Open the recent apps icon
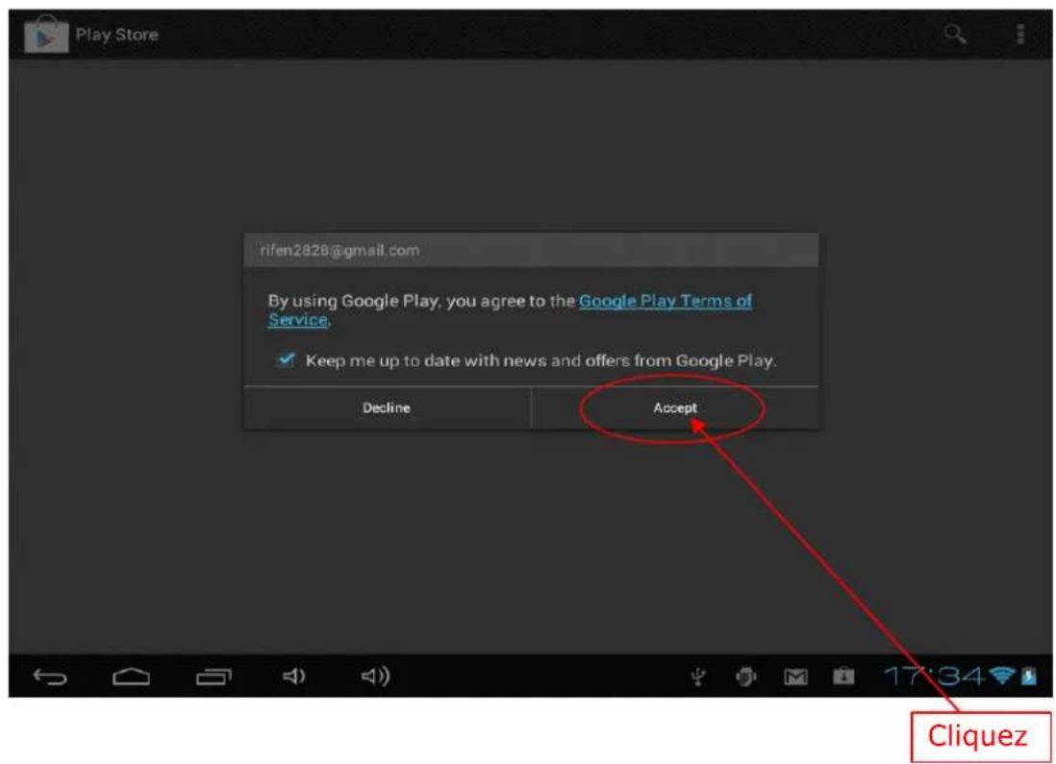The width and height of the screenshot is (1056, 764). (x=214, y=676)
